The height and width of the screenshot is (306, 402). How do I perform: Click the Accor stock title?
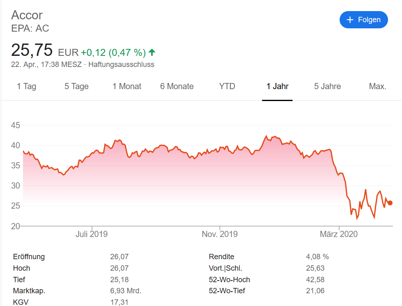[x=27, y=15]
